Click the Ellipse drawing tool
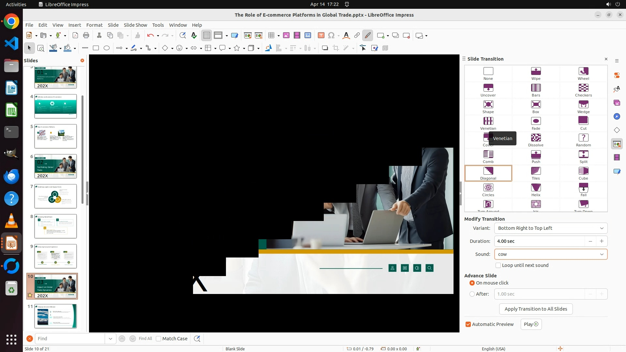 point(107,48)
